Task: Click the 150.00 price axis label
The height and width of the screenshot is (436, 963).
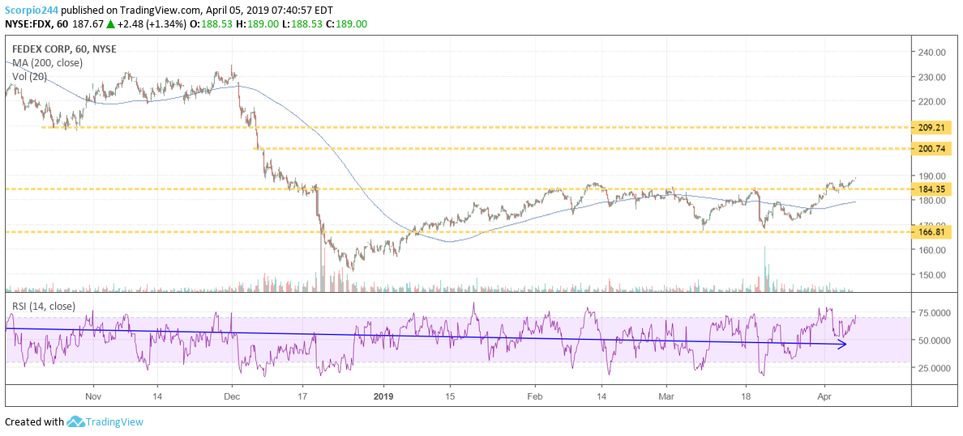Action: tap(933, 275)
